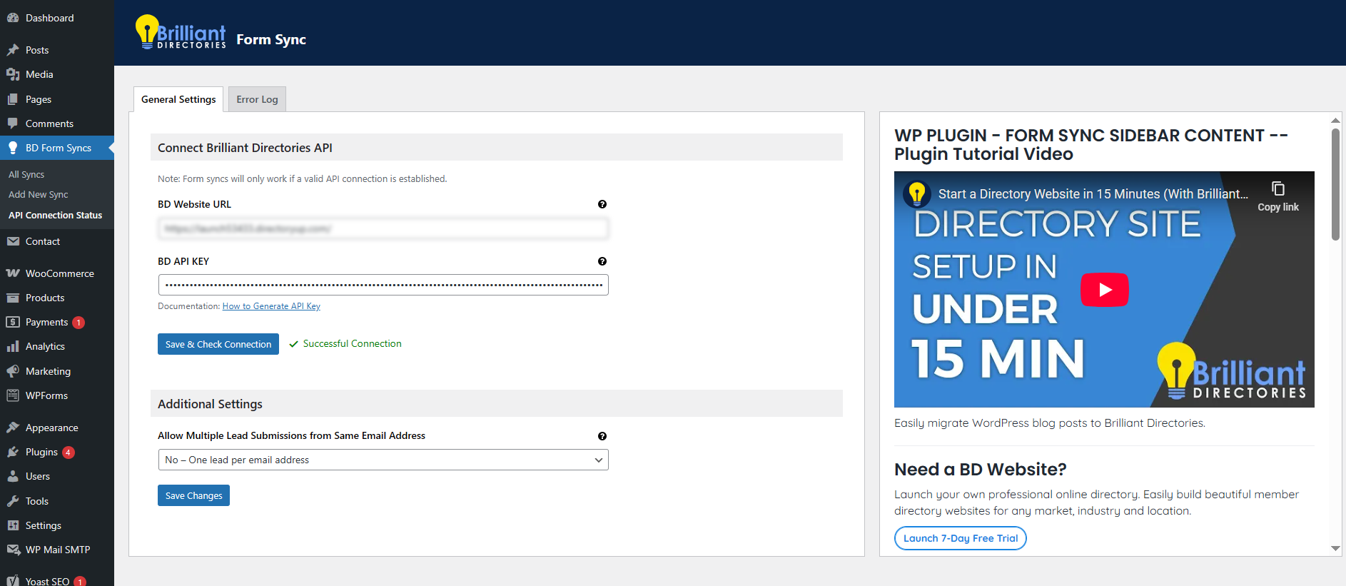1346x586 pixels.
Task: Click the BD Form Syncs lightbulb icon
Action: click(x=13, y=148)
